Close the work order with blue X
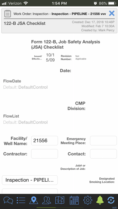 pos(112,13)
